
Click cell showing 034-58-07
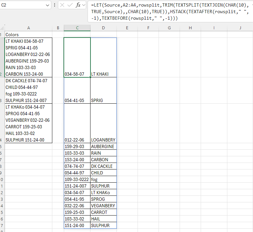77,58
